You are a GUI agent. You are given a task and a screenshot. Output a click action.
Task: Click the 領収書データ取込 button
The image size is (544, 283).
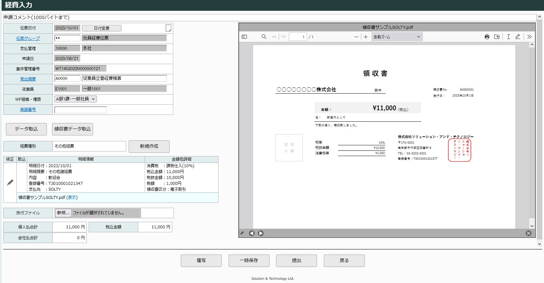pyautogui.click(x=73, y=129)
